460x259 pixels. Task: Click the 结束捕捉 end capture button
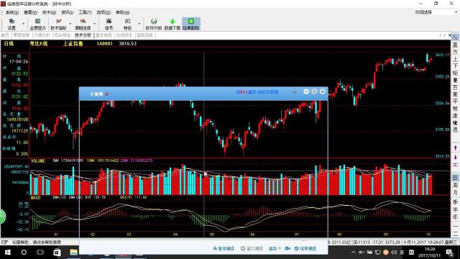pyautogui.click(x=305, y=248)
